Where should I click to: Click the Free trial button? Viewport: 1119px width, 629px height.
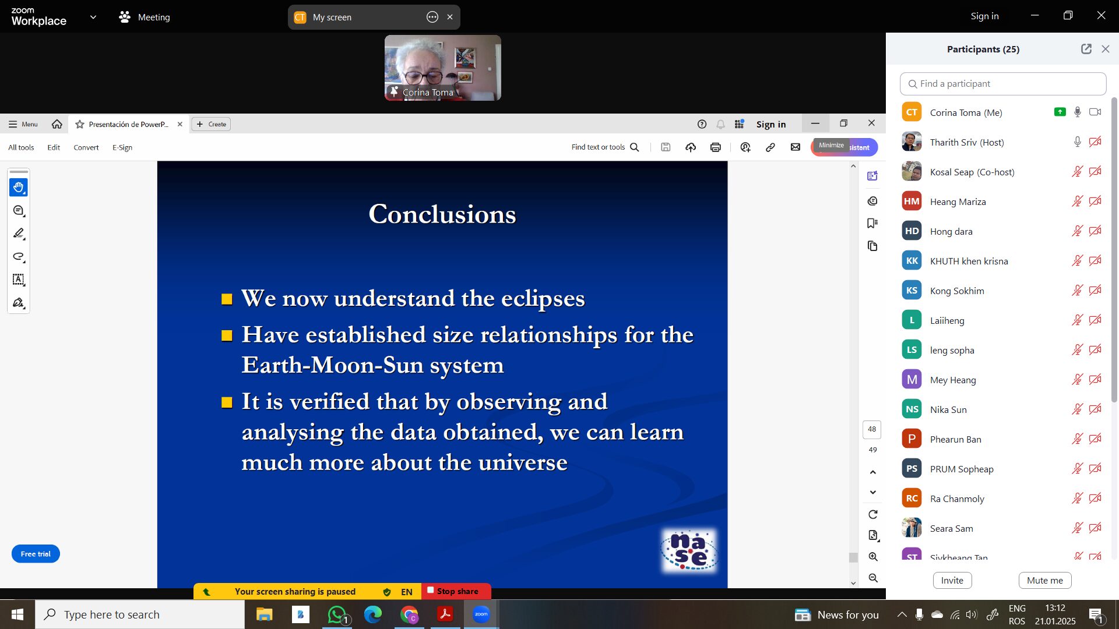tap(36, 554)
